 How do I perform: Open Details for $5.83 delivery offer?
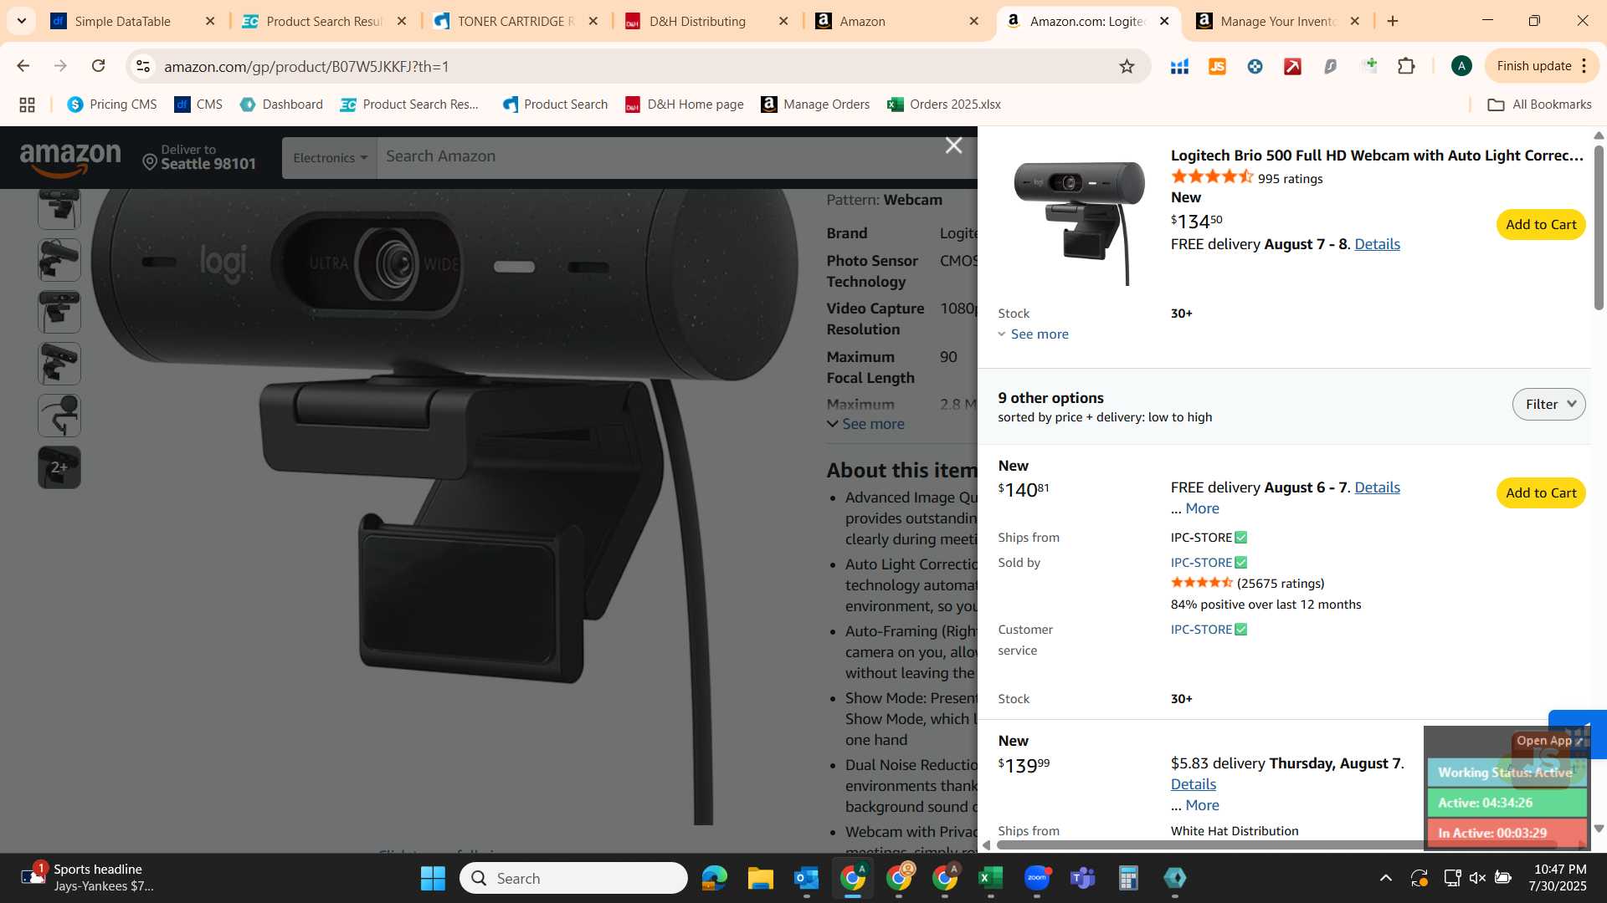pos(1193,784)
